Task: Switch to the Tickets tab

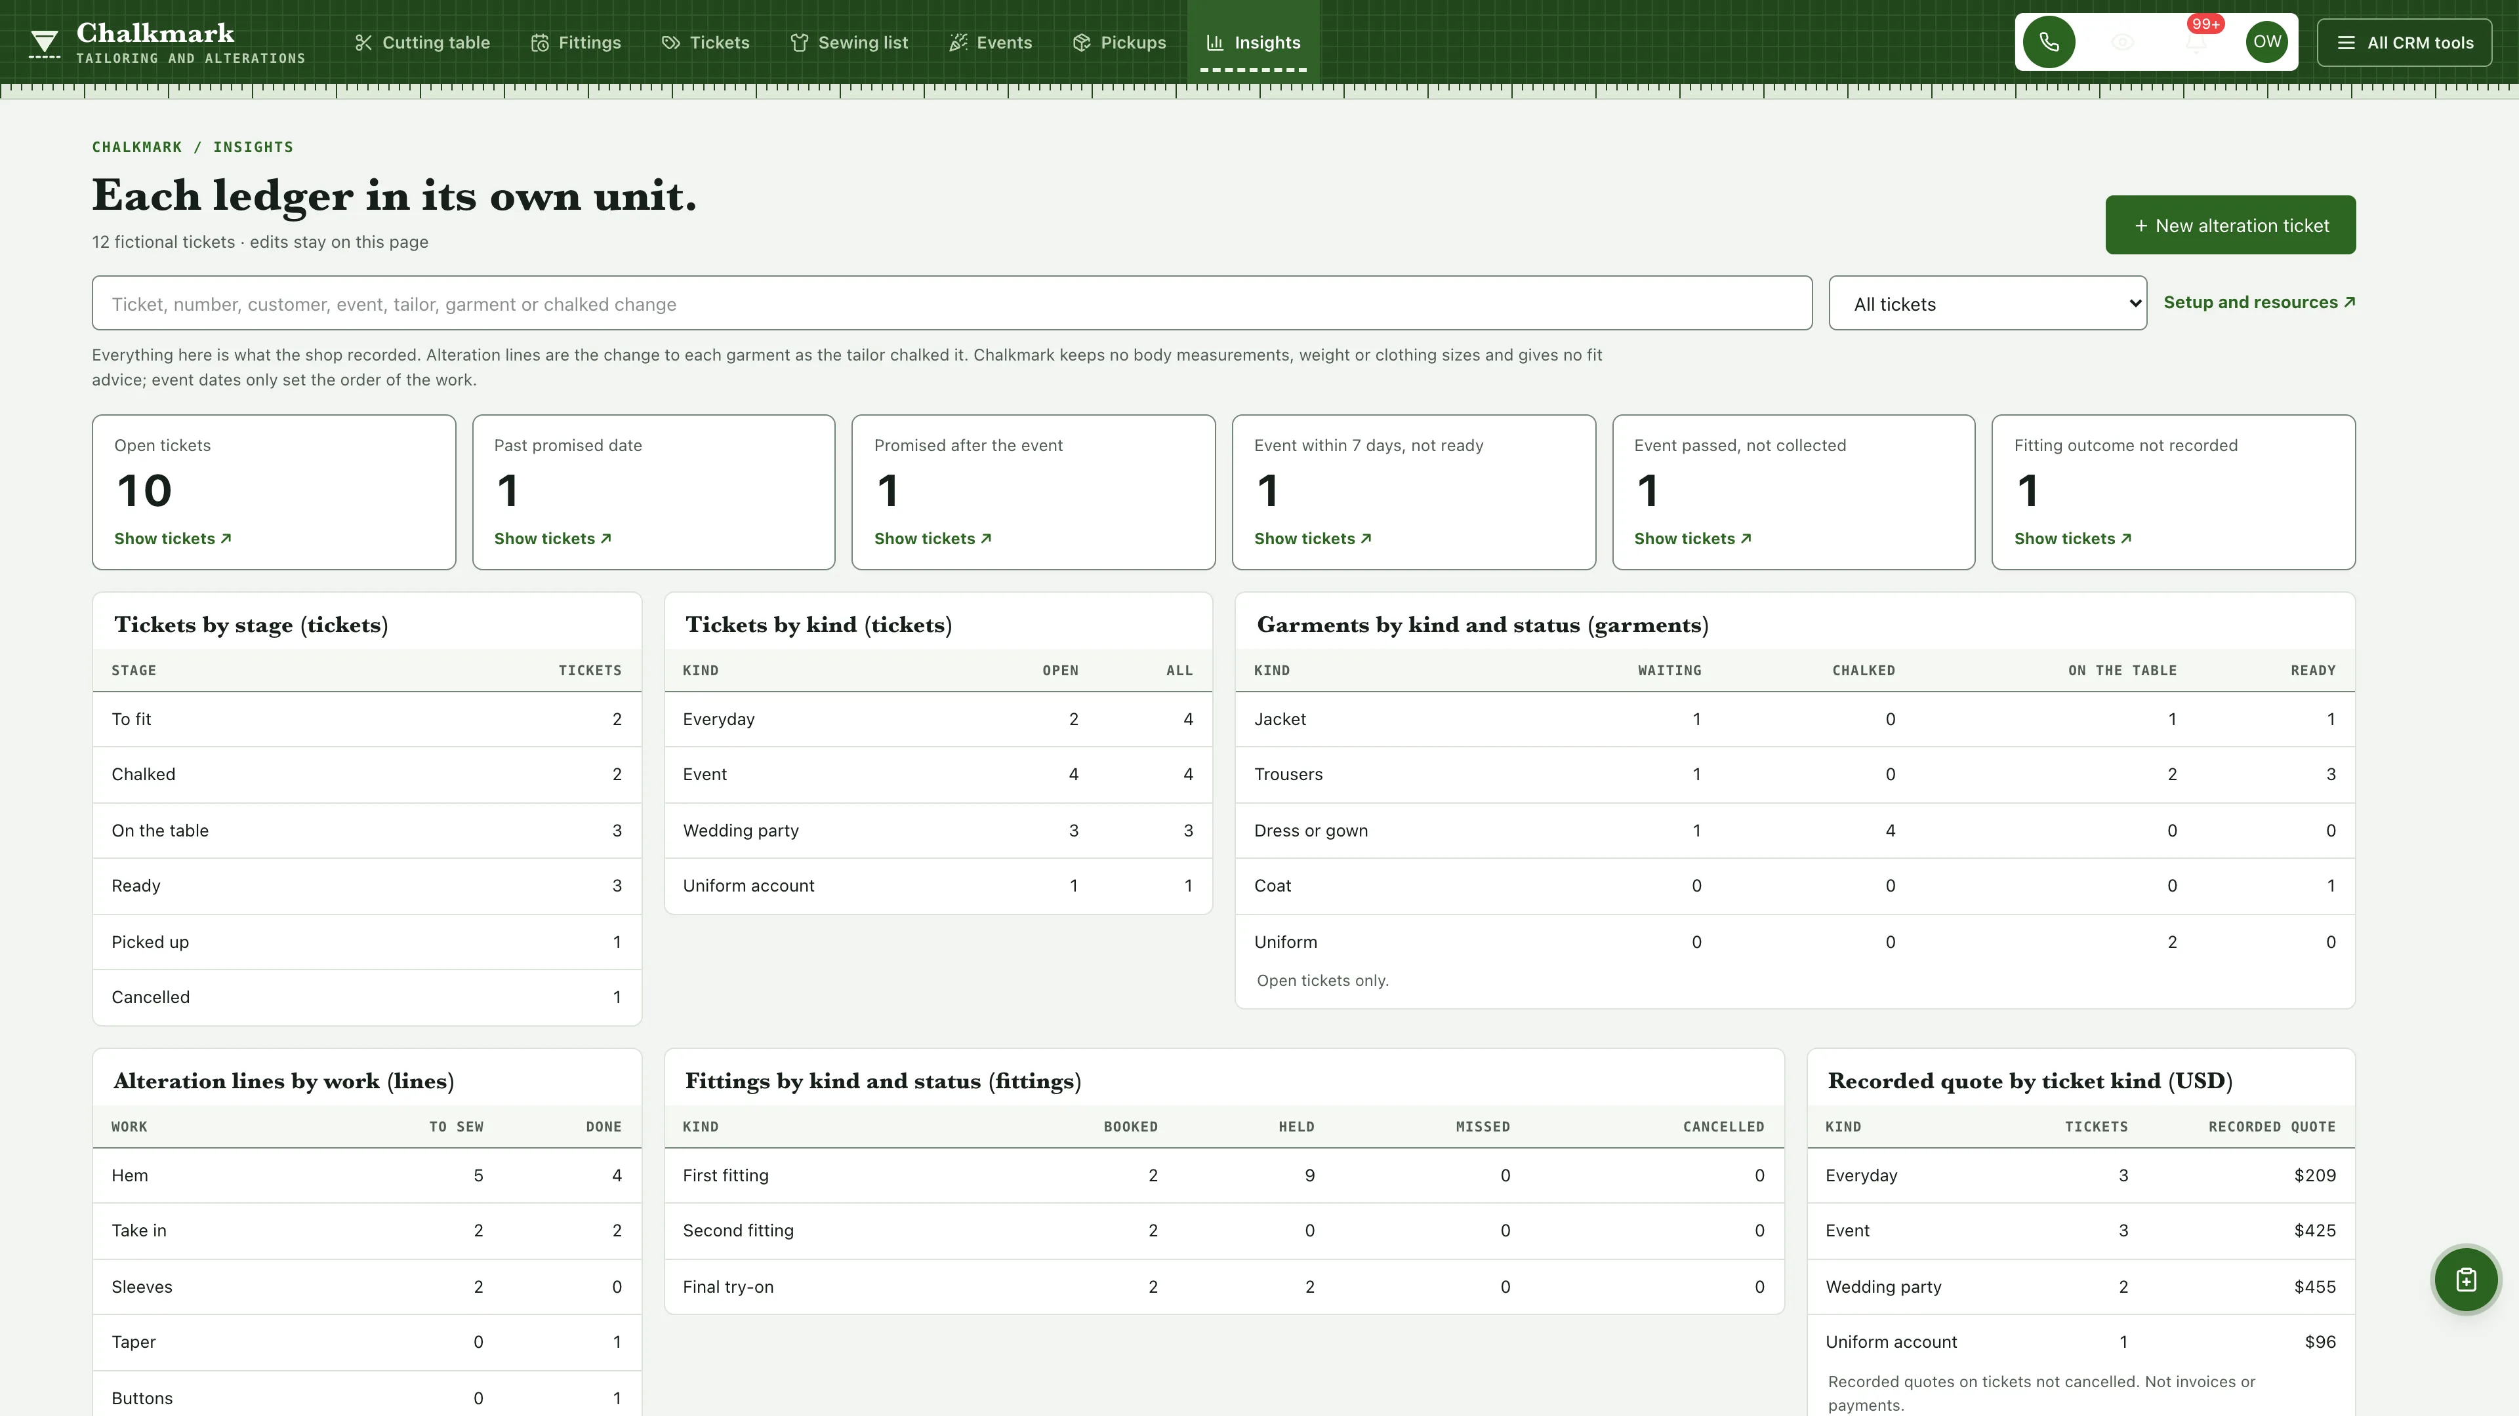Action: point(705,43)
